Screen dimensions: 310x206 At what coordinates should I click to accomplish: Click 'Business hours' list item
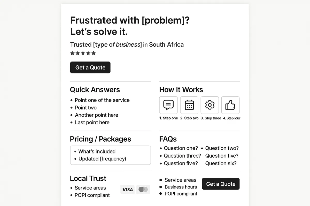(181, 187)
